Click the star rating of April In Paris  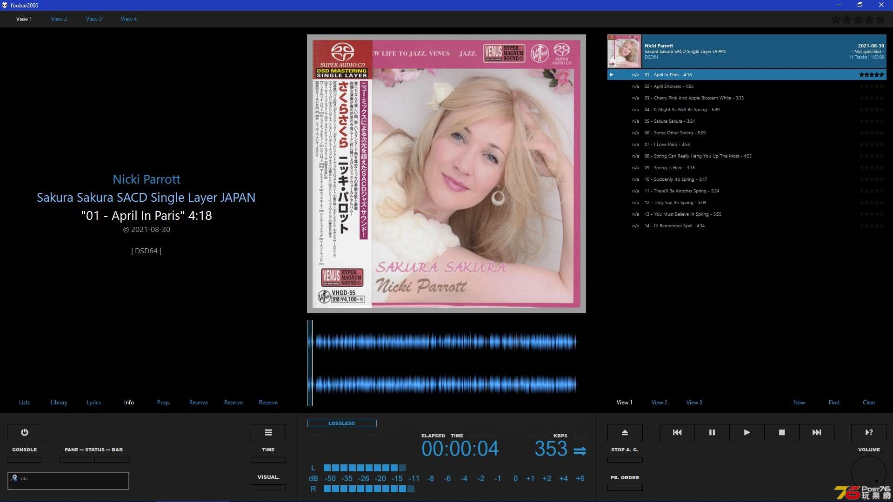(872, 75)
